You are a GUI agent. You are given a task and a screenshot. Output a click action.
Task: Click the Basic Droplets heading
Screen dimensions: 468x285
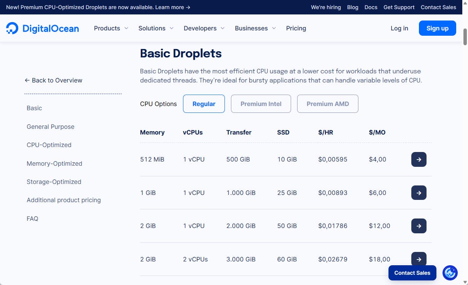[181, 53]
